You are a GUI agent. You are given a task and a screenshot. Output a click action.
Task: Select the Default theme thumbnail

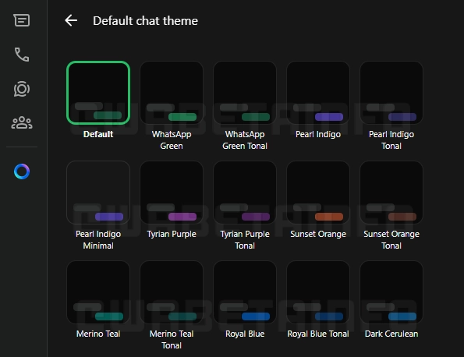point(98,93)
